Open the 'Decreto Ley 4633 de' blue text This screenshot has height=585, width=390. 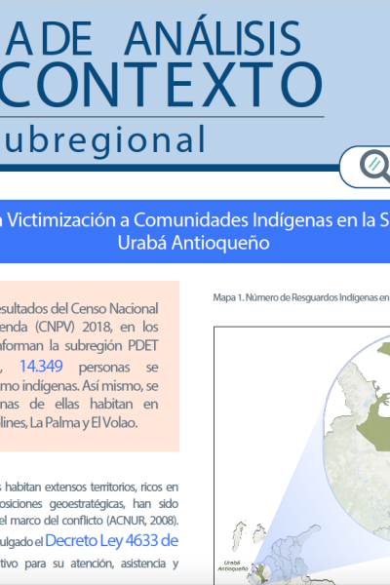111,540
